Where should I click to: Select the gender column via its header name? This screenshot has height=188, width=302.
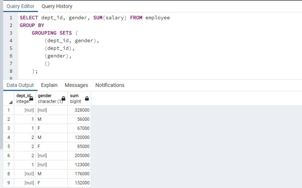pos(44,96)
